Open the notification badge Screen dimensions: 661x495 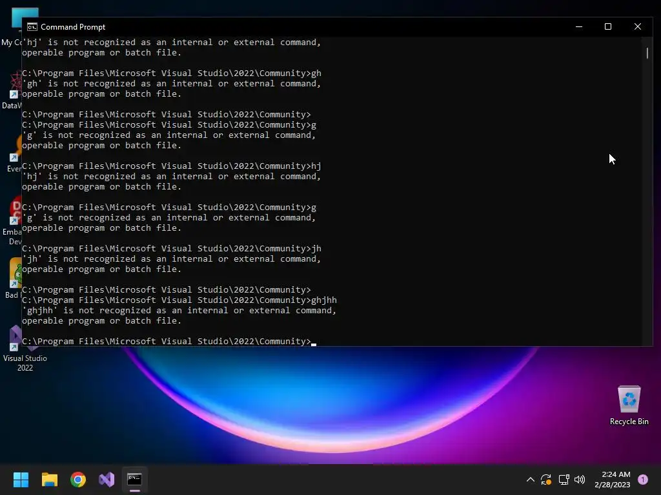point(643,480)
